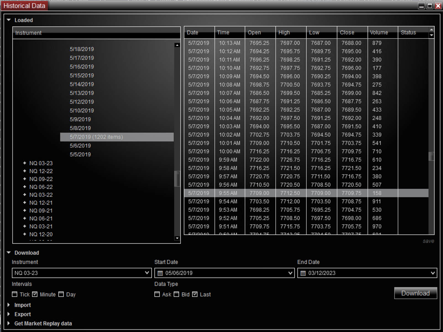
Task: Sort by the High column header
Action: (x=291, y=32)
